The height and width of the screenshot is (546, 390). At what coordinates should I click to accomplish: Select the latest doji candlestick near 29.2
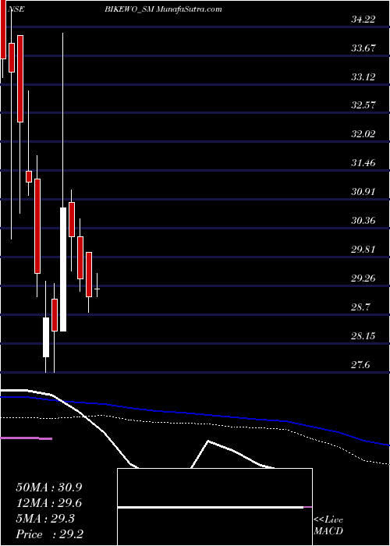coord(97,289)
